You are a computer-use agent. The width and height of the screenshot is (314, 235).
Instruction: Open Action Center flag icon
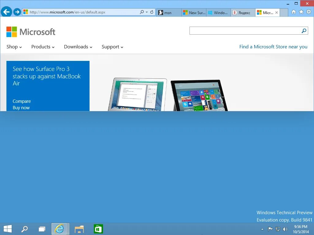point(270,229)
